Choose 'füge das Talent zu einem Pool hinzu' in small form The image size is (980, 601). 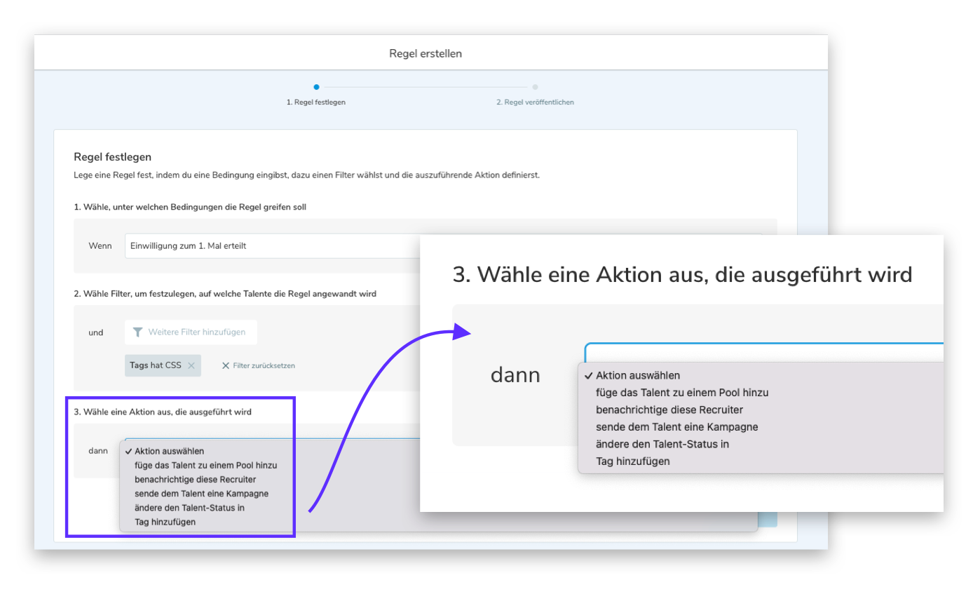tap(206, 465)
